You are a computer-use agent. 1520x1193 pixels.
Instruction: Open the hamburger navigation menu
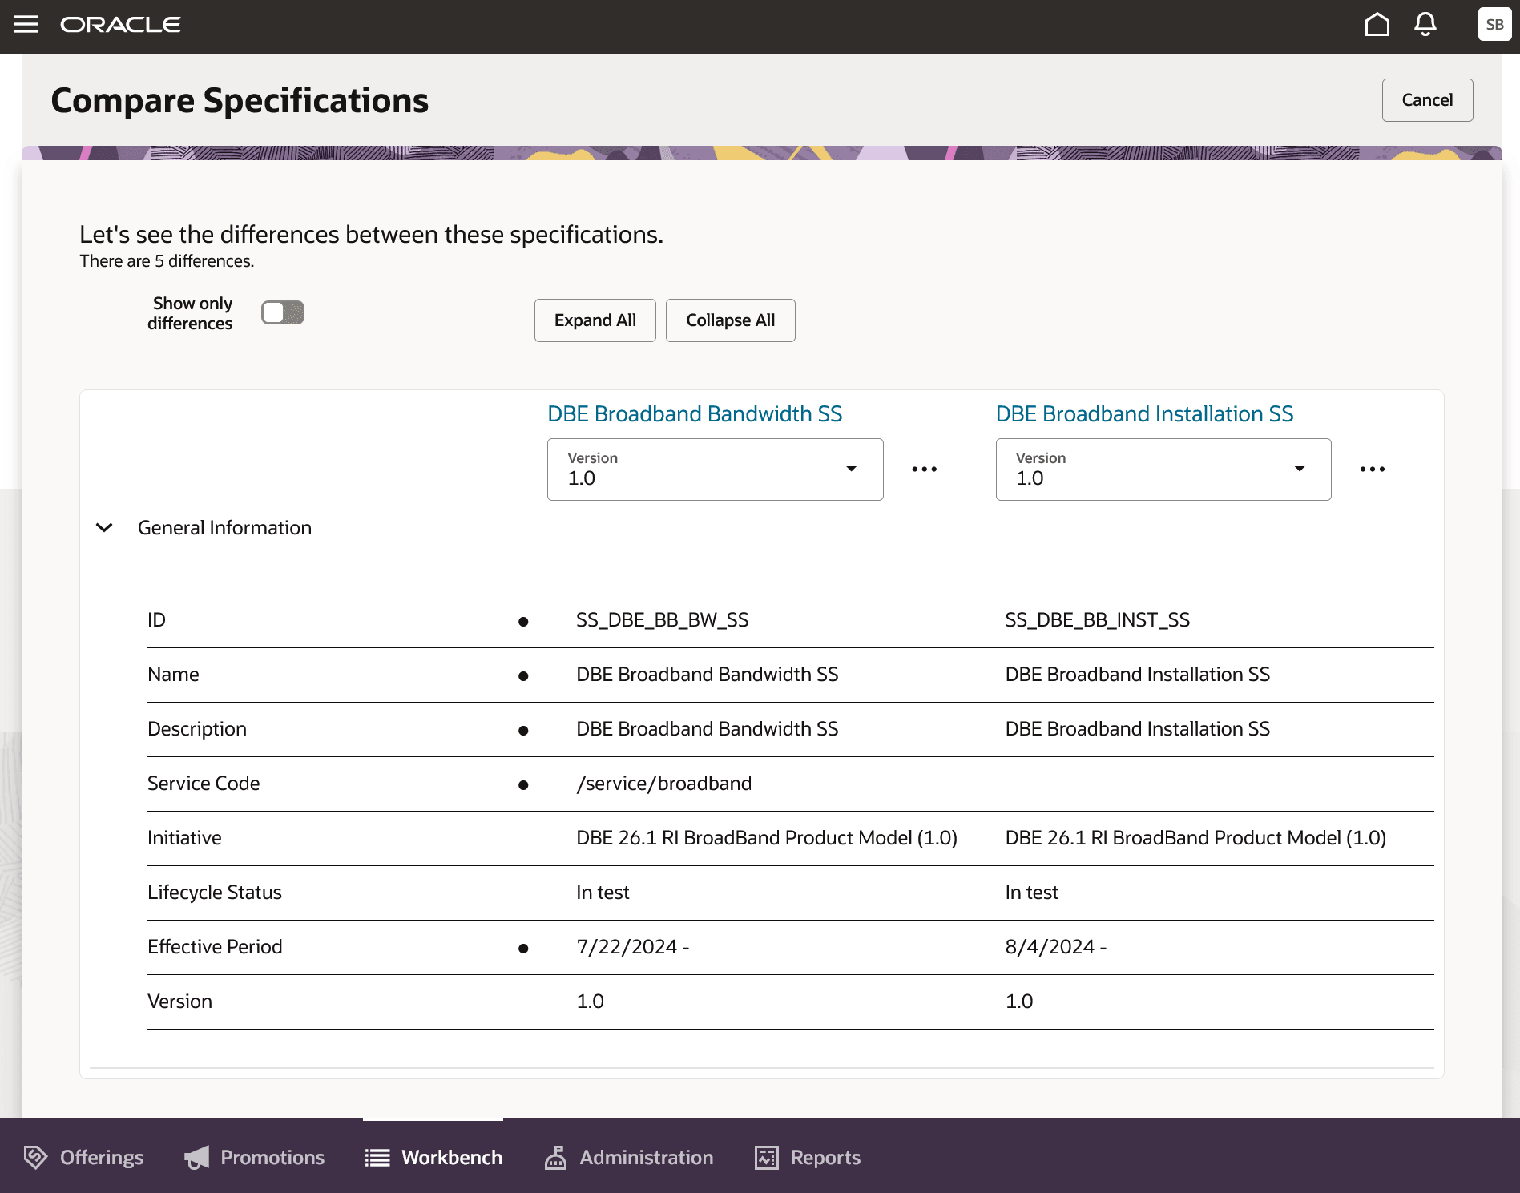click(26, 25)
